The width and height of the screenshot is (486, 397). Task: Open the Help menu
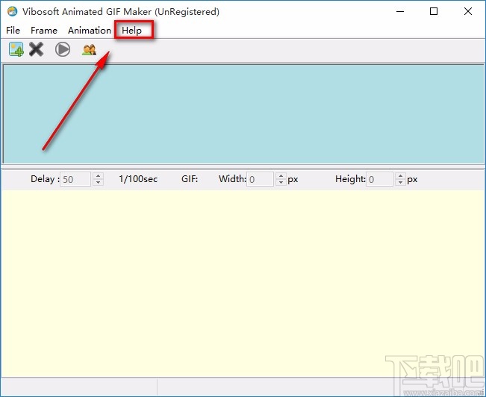131,31
